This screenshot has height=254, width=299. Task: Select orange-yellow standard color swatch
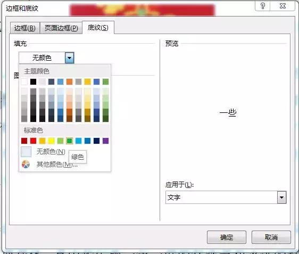click(43, 141)
